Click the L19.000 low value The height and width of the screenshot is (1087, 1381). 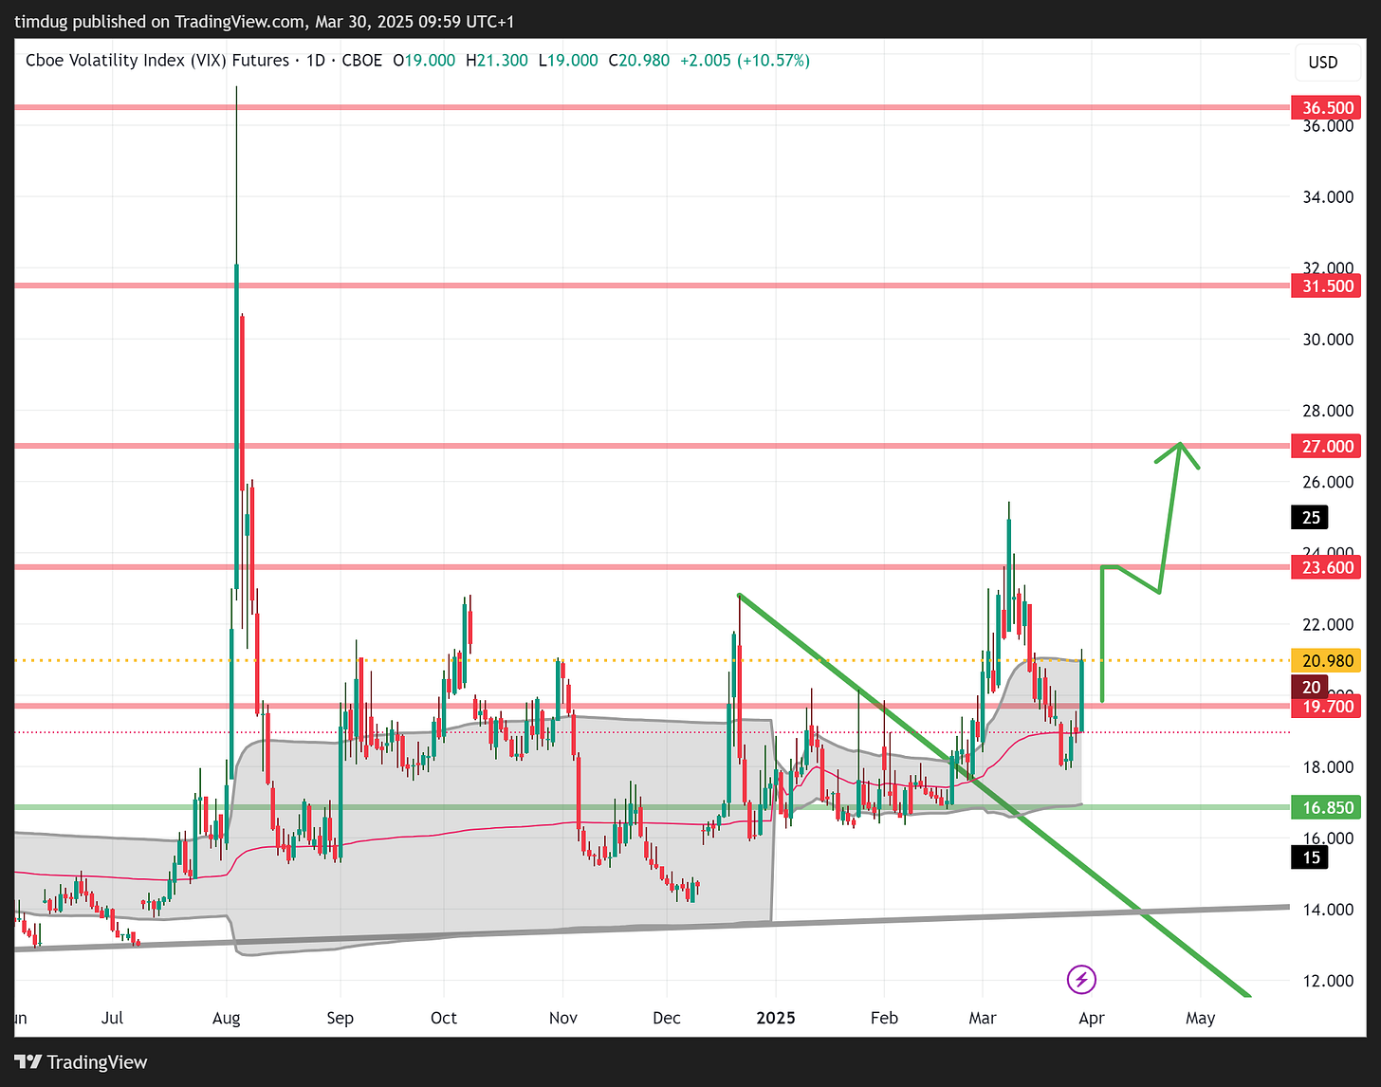click(568, 60)
